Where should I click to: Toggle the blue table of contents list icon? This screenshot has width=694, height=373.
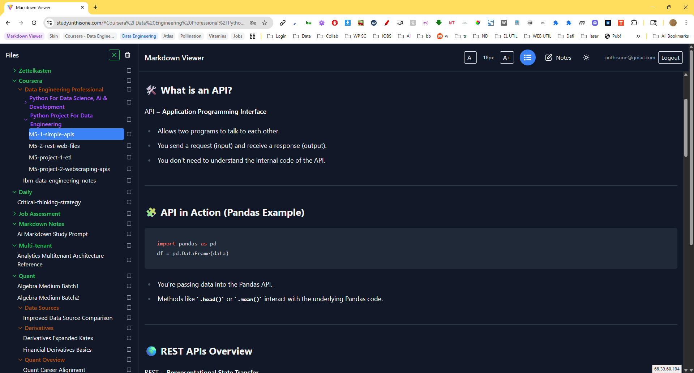(x=527, y=57)
